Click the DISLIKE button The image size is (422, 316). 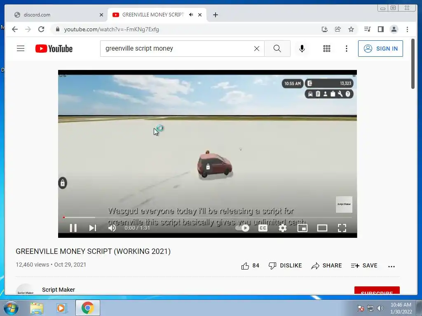coord(285,266)
